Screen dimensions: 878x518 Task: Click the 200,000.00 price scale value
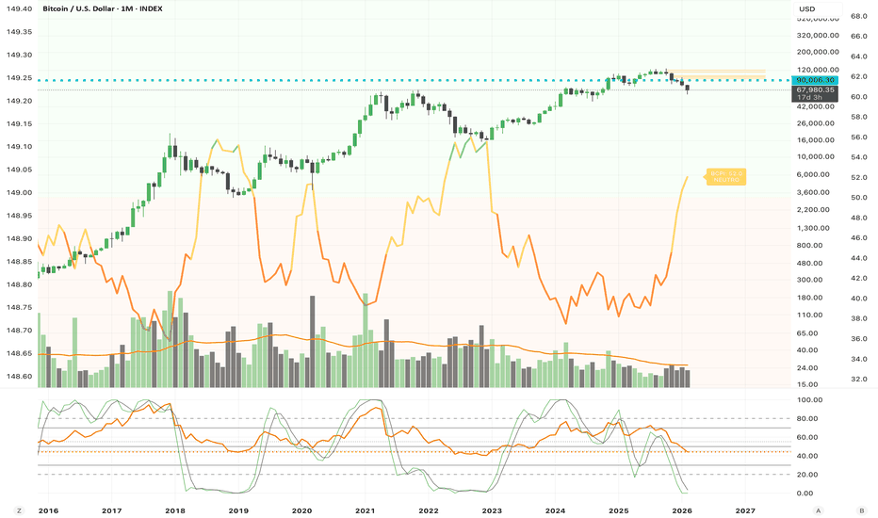(818, 52)
